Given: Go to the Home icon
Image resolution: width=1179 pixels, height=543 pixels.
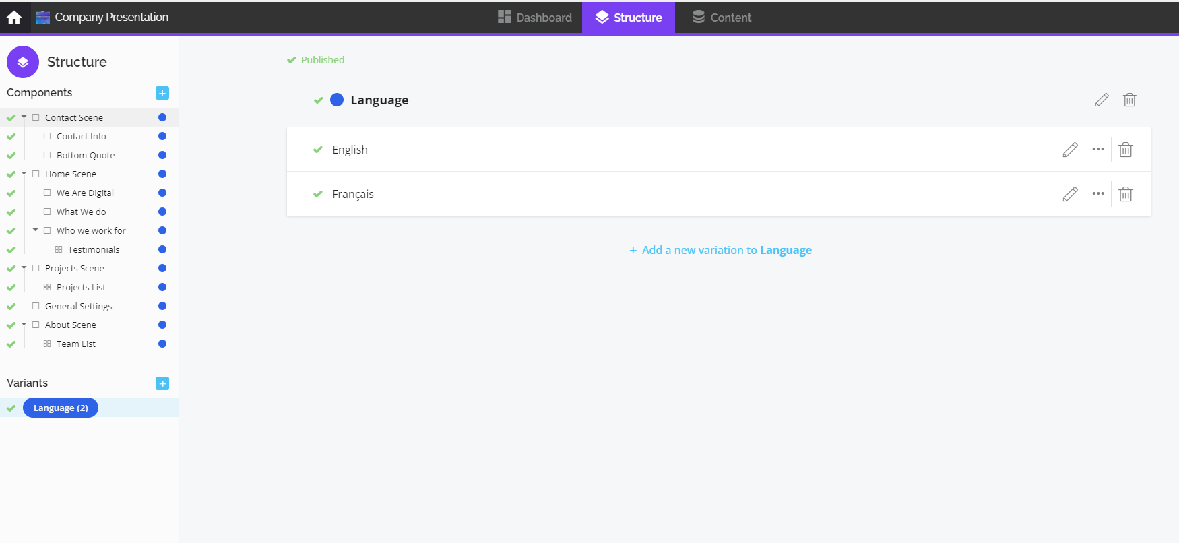Looking at the screenshot, I should [x=14, y=18].
